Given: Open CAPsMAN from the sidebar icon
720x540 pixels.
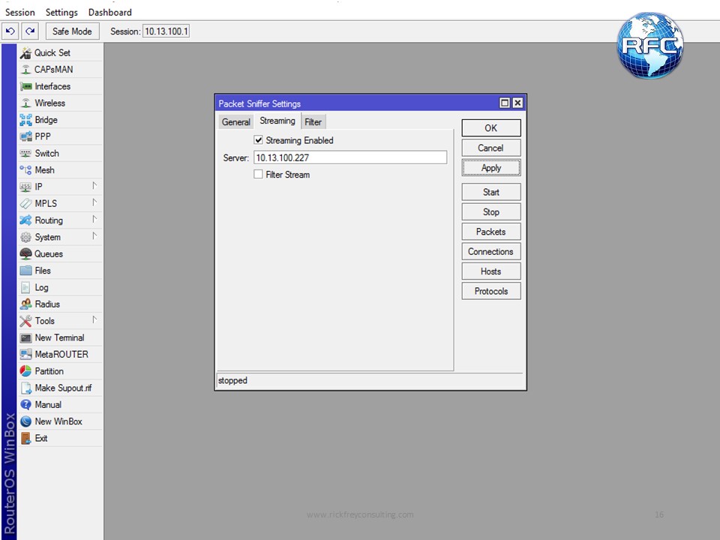Looking at the screenshot, I should 25,70.
